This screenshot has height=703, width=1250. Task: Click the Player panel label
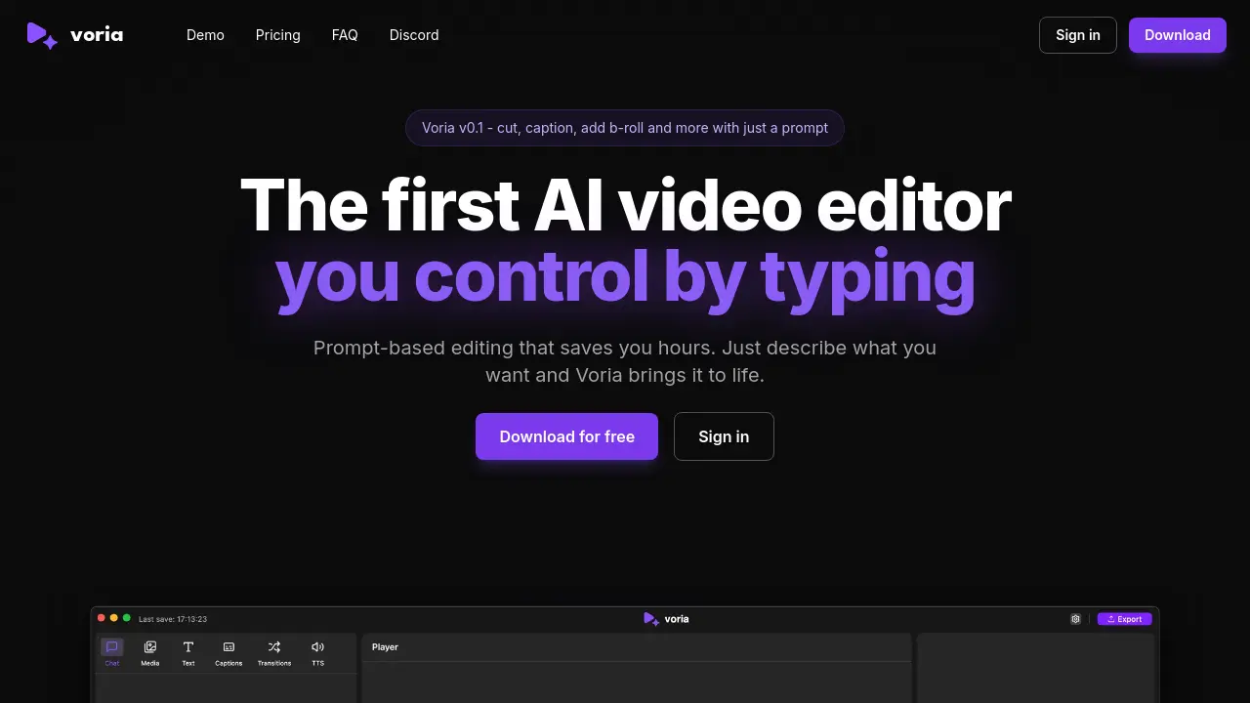(x=385, y=647)
